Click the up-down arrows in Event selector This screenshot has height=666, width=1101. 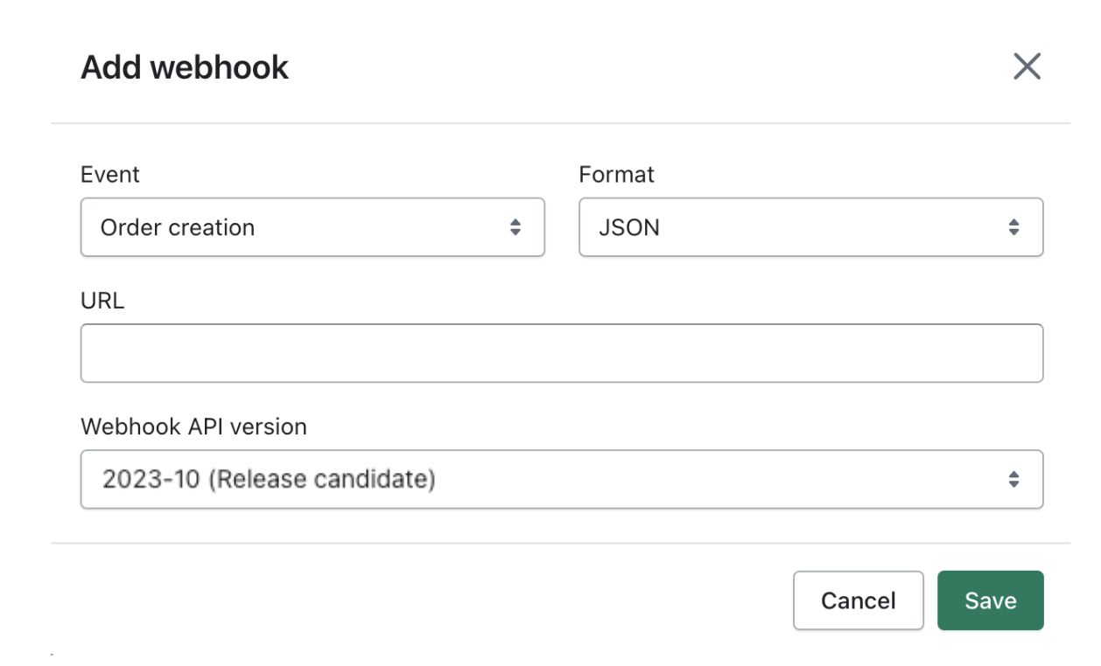tap(515, 227)
